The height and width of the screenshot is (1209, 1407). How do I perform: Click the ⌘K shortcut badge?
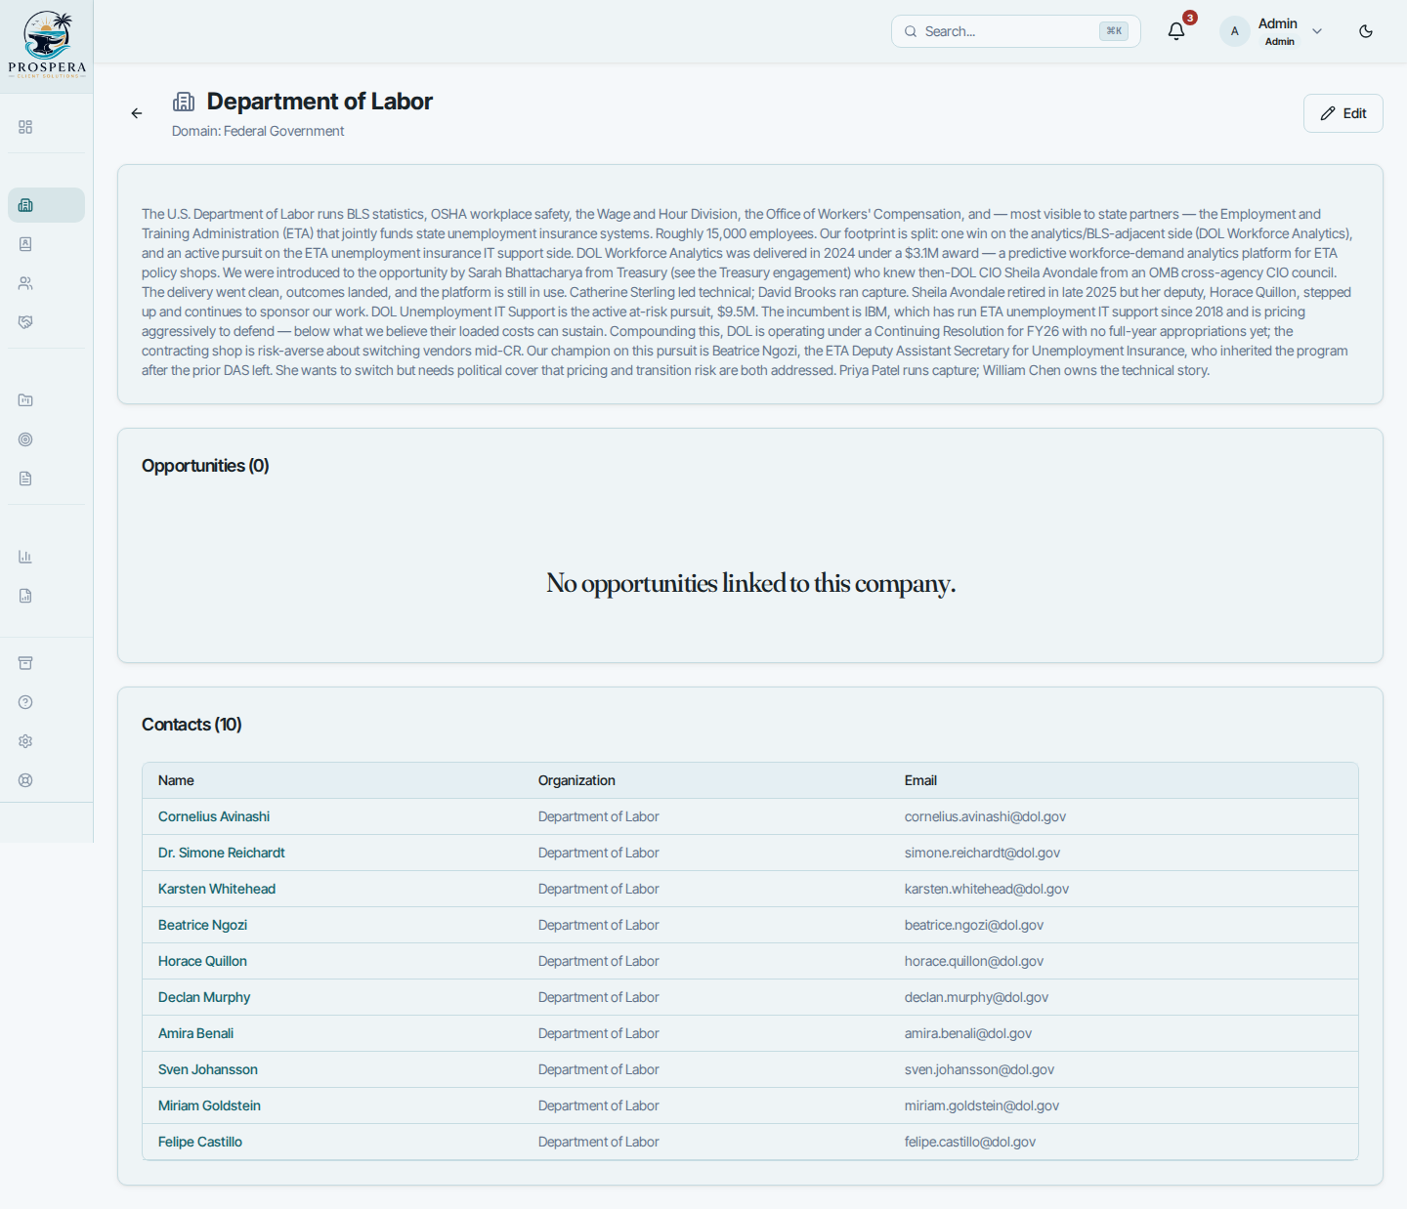[1114, 31]
